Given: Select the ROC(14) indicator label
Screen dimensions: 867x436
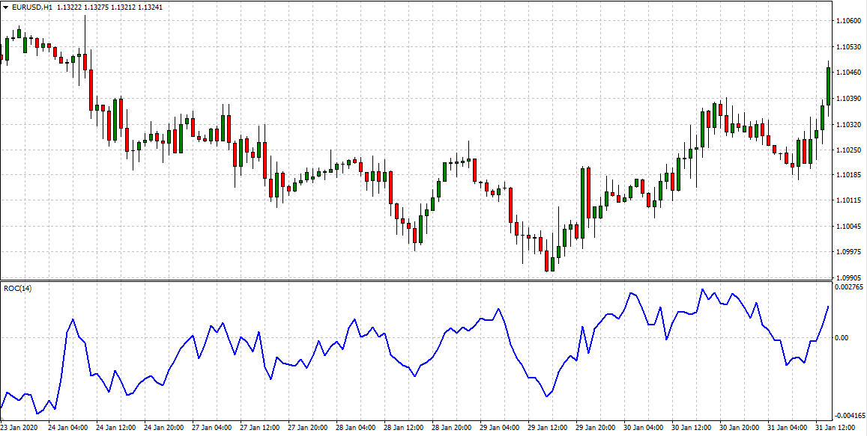Looking at the screenshot, I should tap(16, 288).
